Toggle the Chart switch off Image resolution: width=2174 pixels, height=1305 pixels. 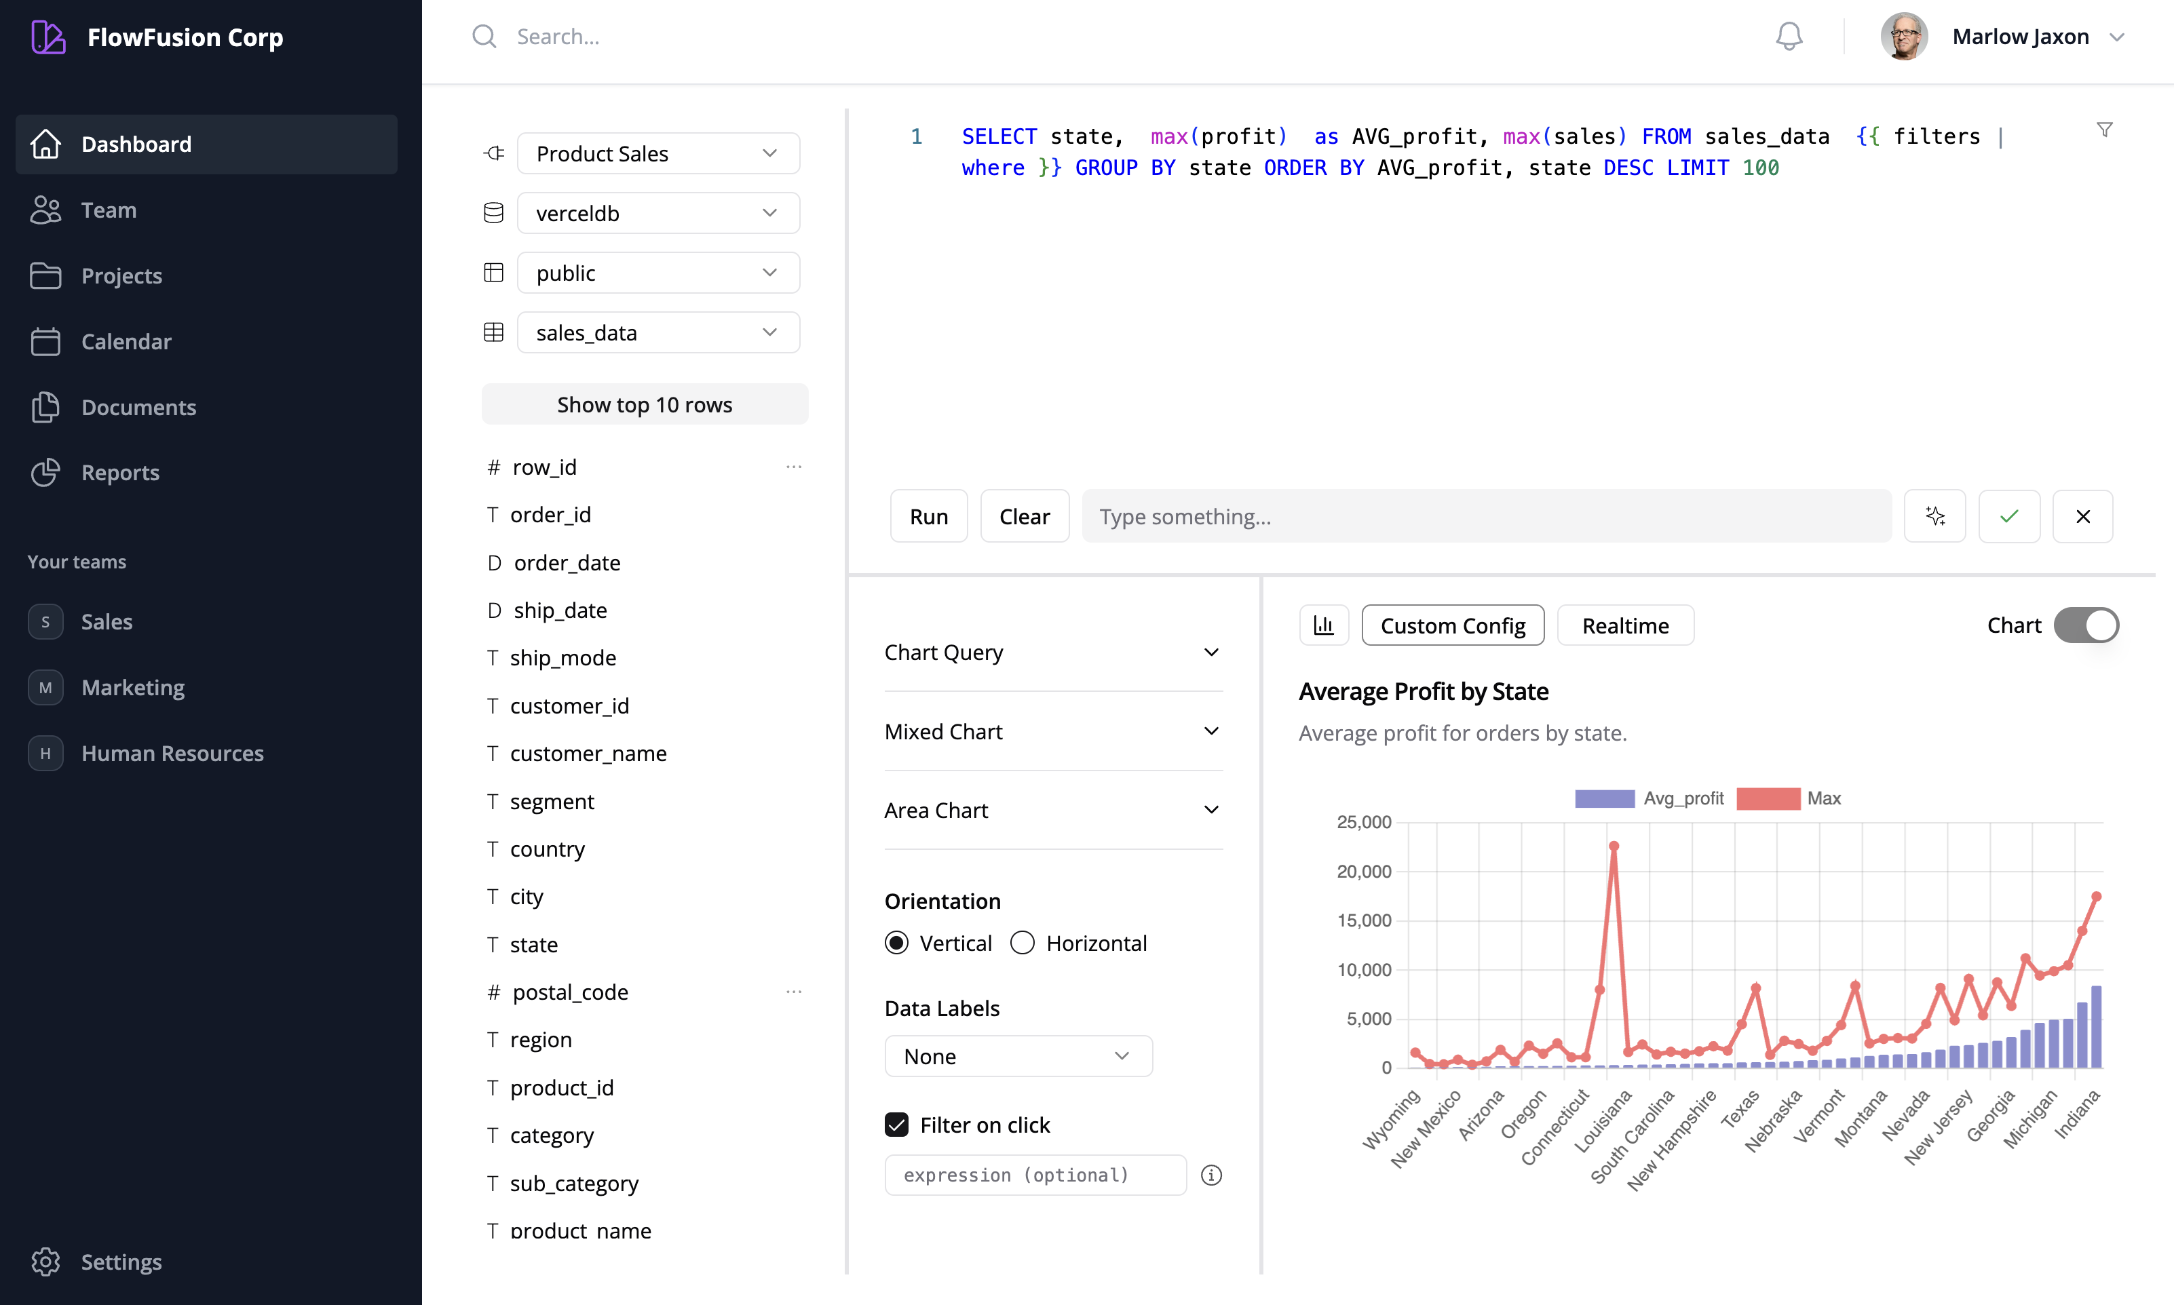(x=2085, y=625)
